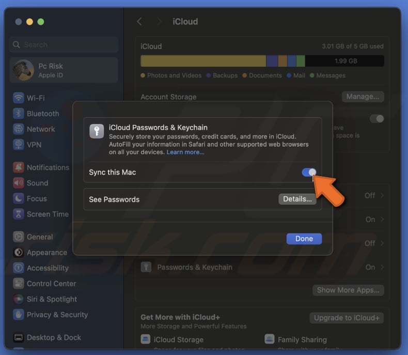The height and width of the screenshot is (355, 408).
Task: Open the Appearance icon in sidebar
Action: point(19,253)
